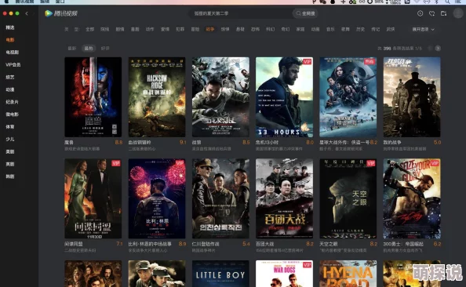
Task: Select the 最热 sort option
Action: 89,48
